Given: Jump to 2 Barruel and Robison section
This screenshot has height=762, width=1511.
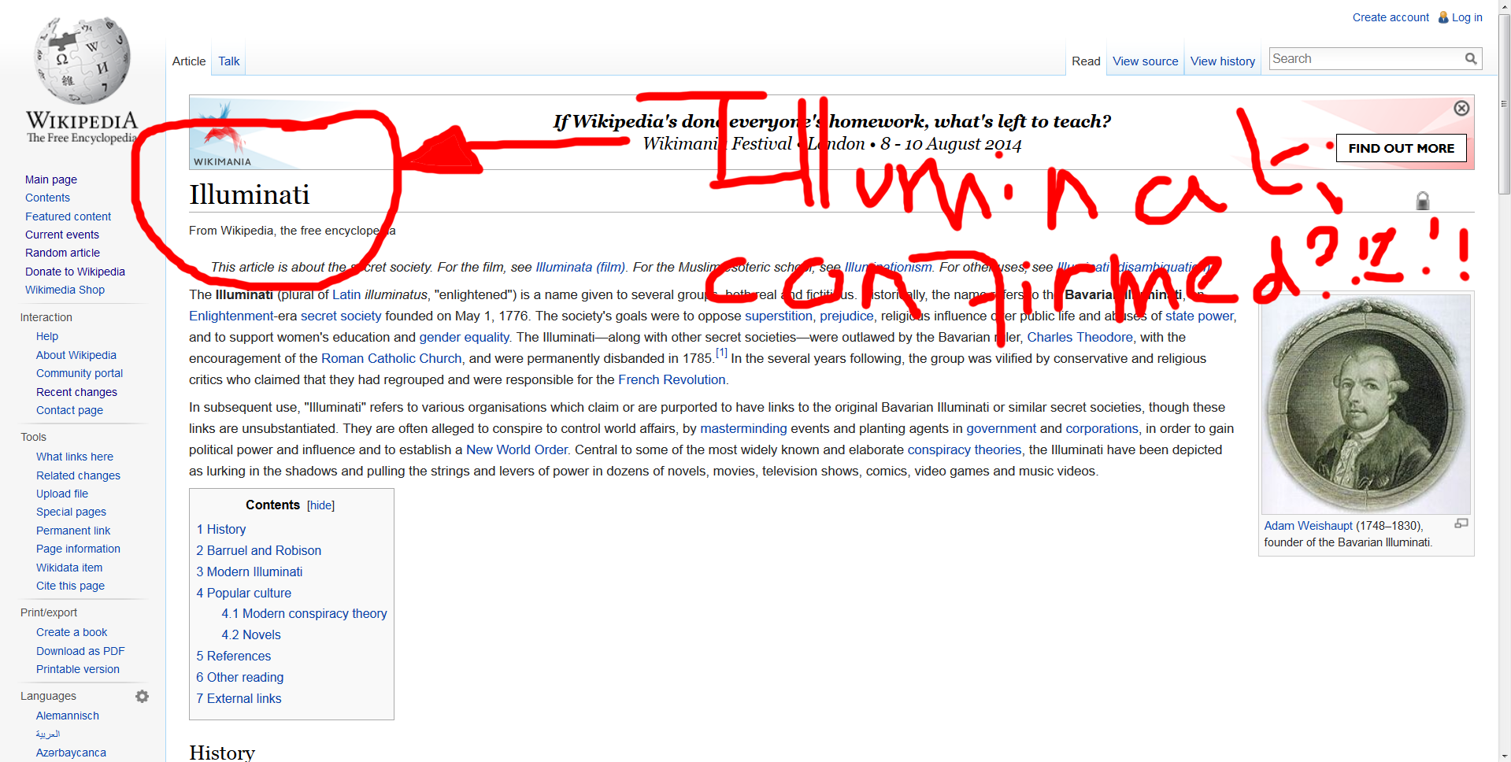Looking at the screenshot, I should (259, 551).
